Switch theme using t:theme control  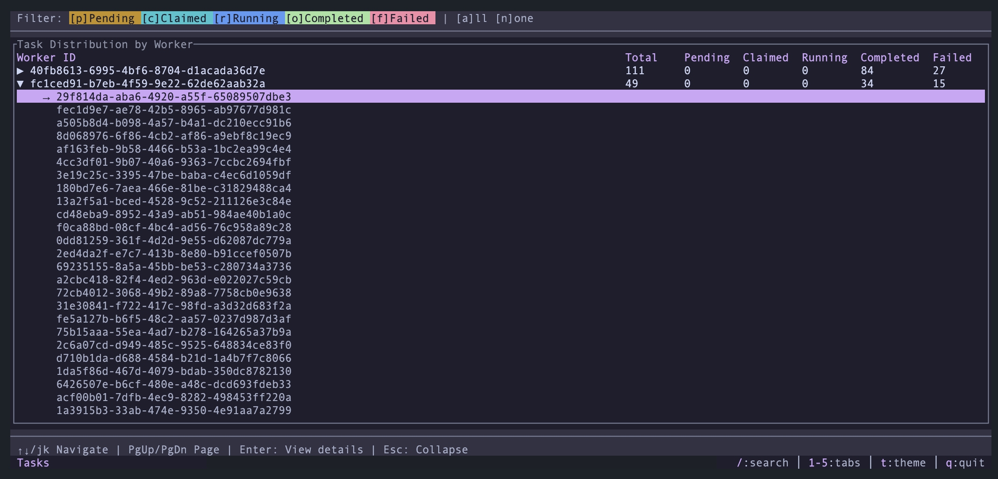tap(902, 463)
